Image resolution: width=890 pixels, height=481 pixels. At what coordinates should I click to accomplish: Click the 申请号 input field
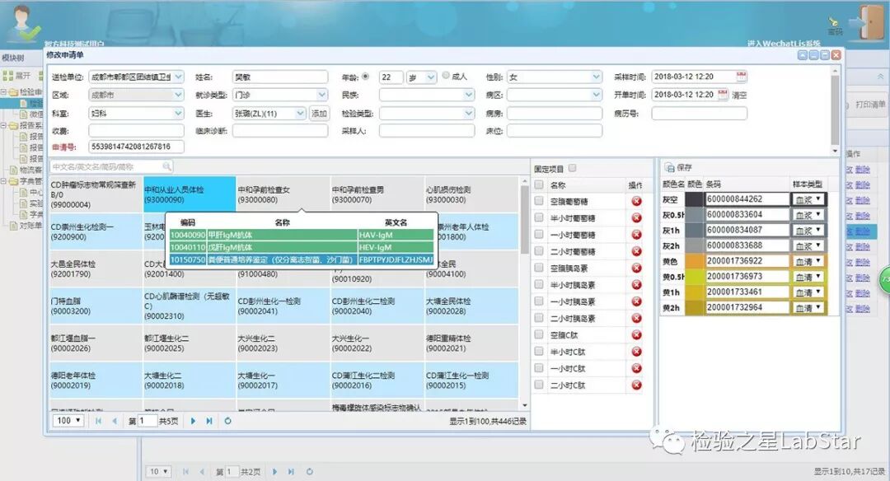(x=136, y=147)
